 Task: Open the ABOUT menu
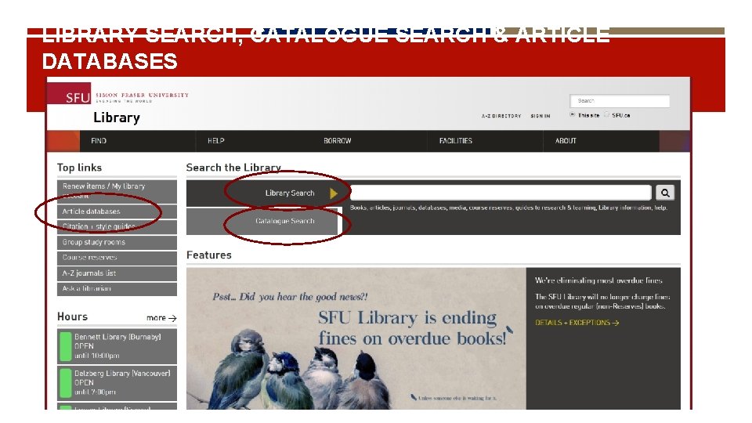click(566, 140)
